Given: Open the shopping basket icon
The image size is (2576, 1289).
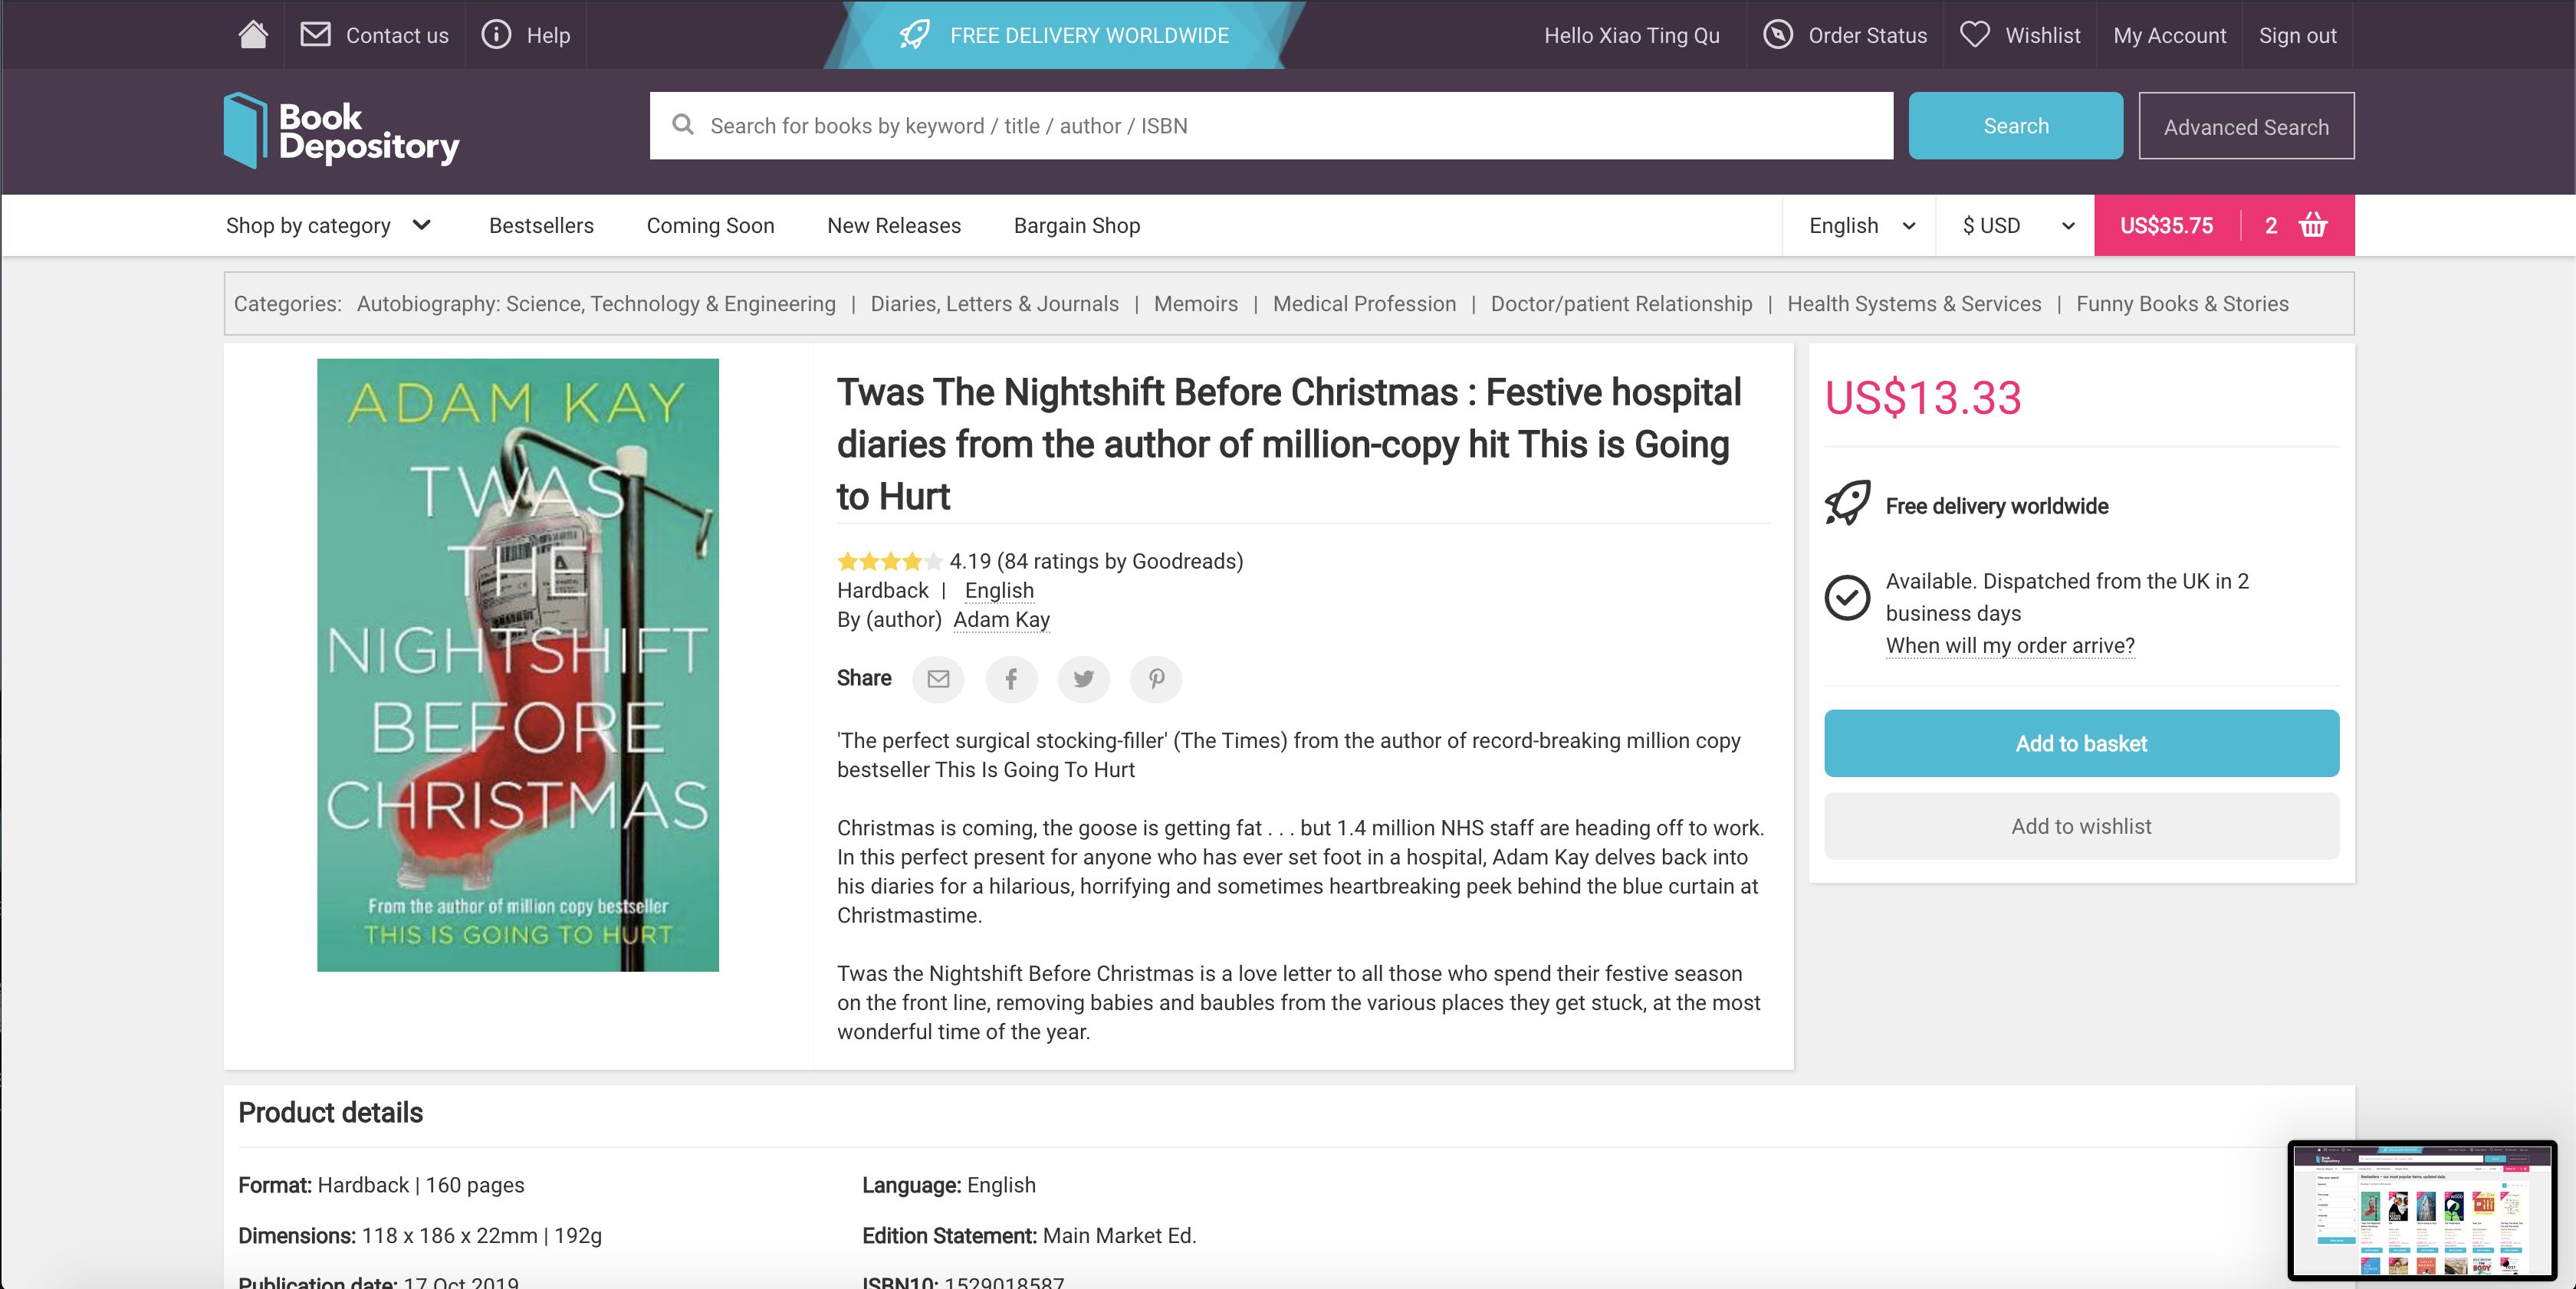Looking at the screenshot, I should (x=2313, y=225).
